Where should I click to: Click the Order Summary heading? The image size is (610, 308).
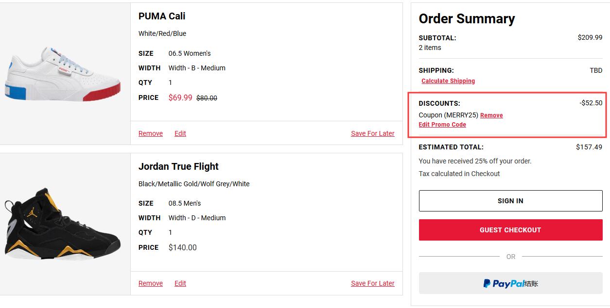click(467, 19)
